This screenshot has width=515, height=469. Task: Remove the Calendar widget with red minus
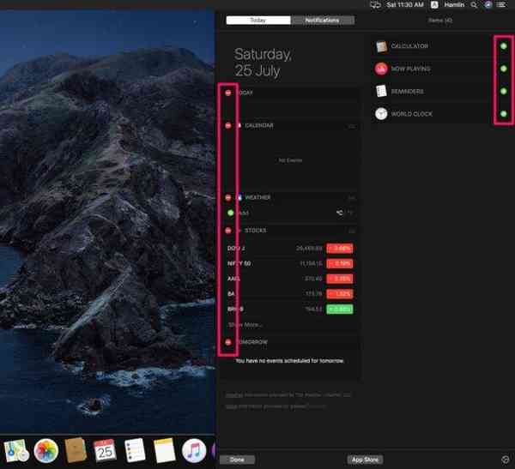pyautogui.click(x=228, y=125)
